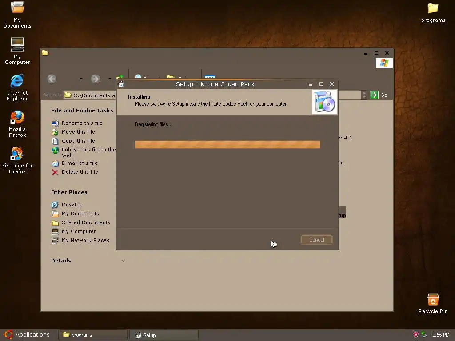Click the green tray icon beside the clock
Screen dimensions: 455x341
click(x=424, y=335)
